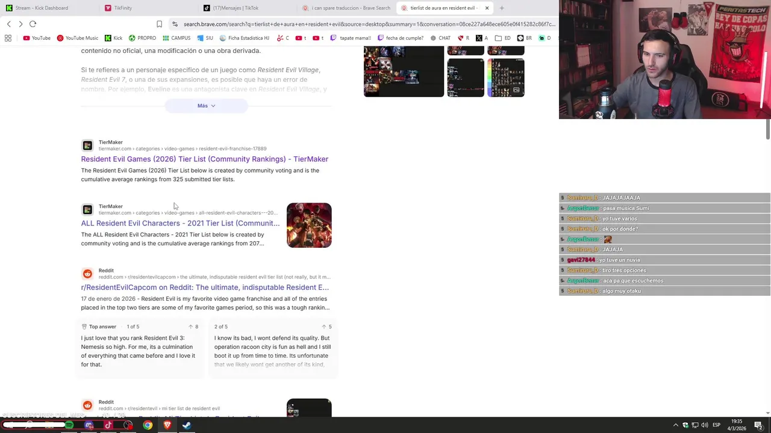This screenshot has width=771, height=433.
Task: Open large tier list image thumbnail
Action: tap(404, 71)
